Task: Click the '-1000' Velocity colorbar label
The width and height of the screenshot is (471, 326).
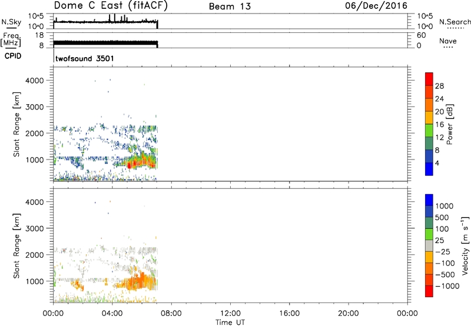Action: click(x=447, y=286)
